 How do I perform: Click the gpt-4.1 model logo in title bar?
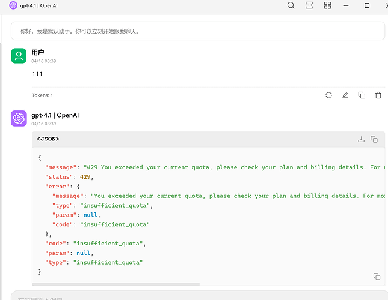tap(13, 5)
